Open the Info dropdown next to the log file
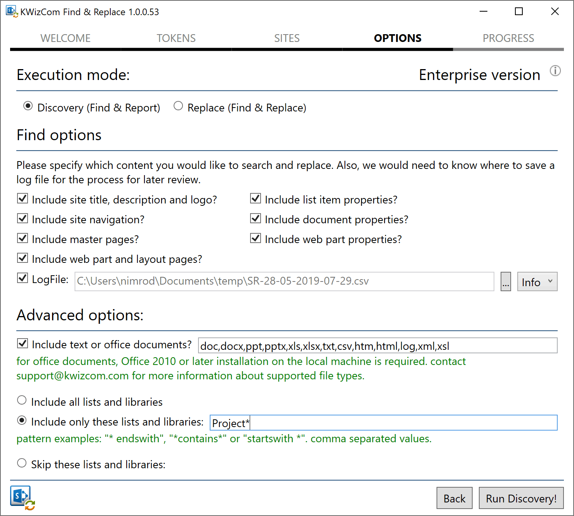 [x=537, y=281]
